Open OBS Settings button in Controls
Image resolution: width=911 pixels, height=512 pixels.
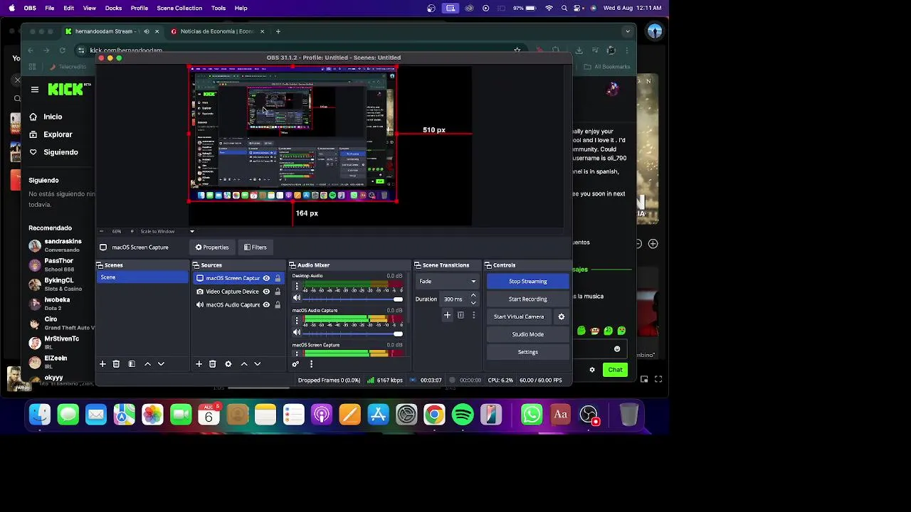[527, 352]
